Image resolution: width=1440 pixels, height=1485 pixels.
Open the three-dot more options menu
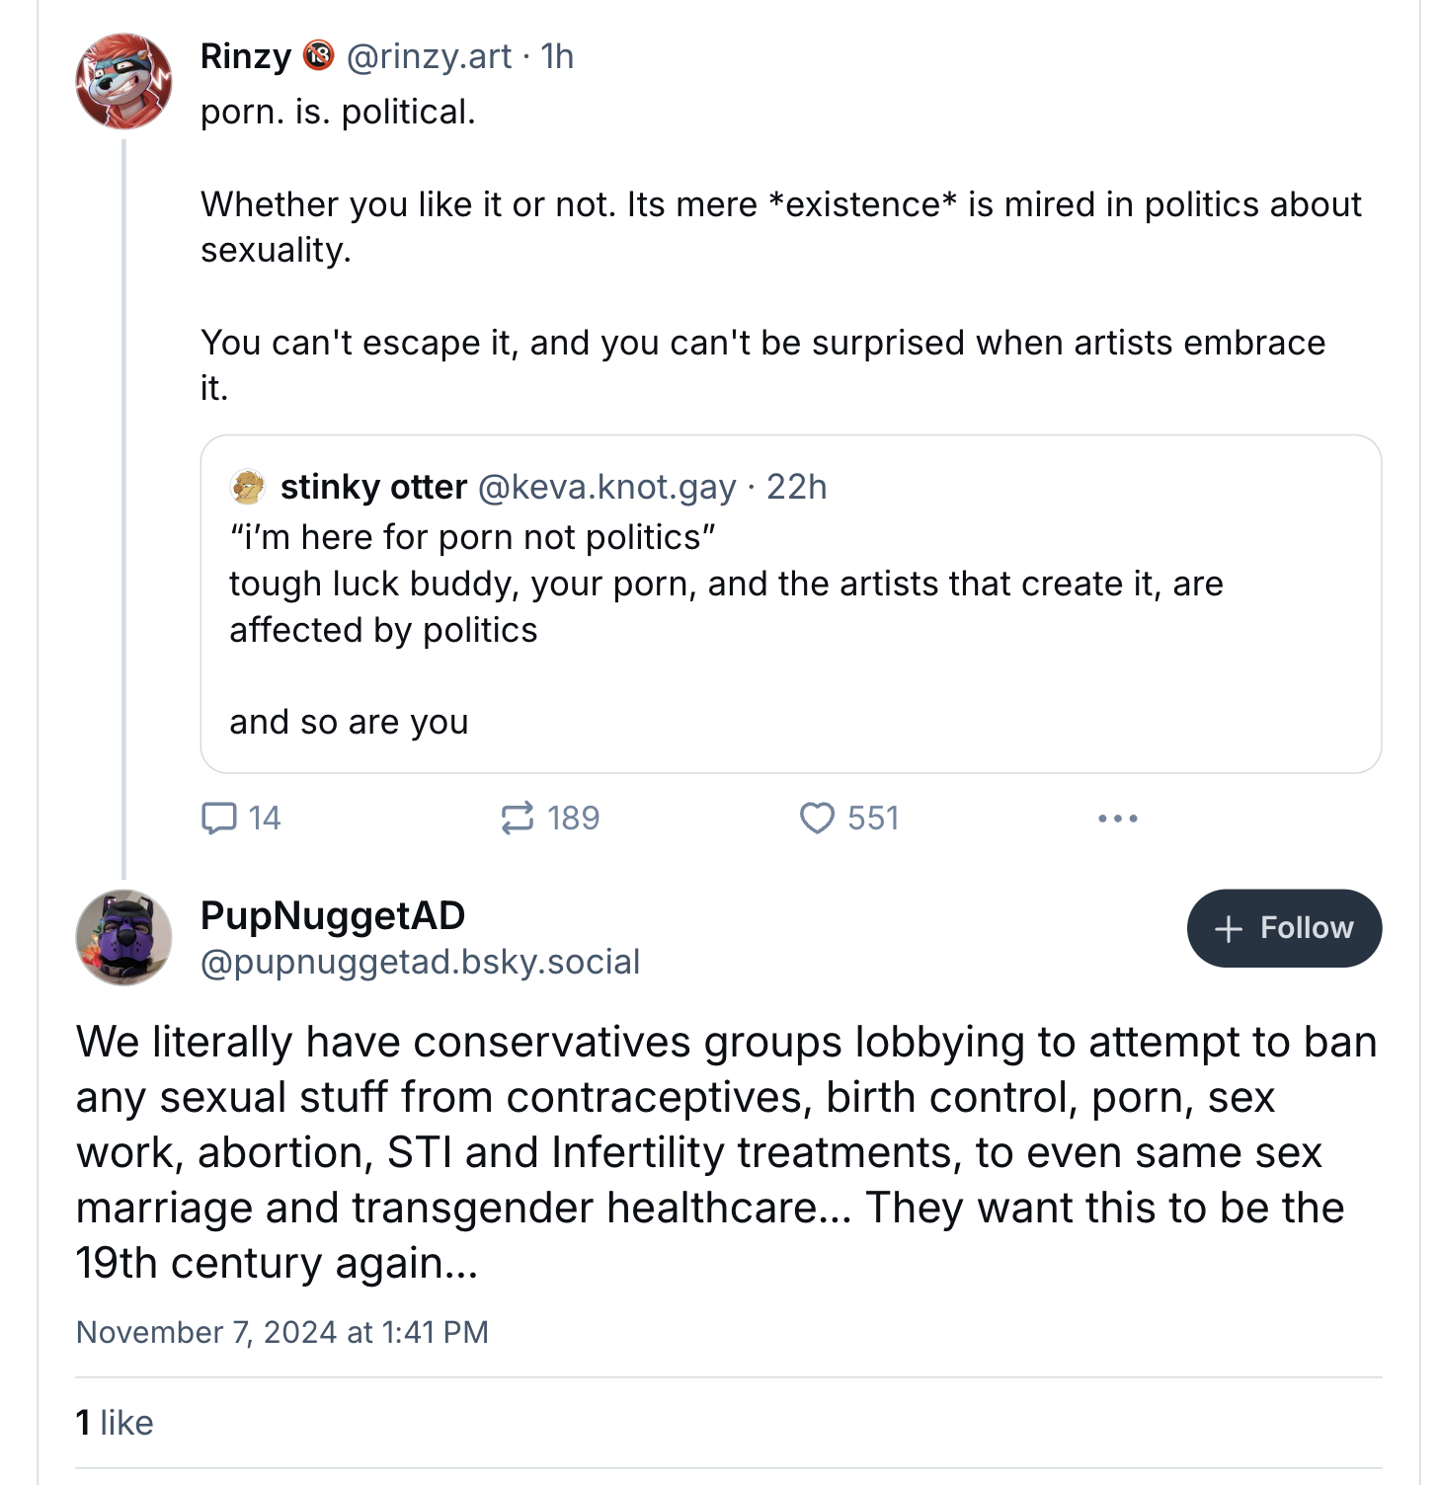1117,818
